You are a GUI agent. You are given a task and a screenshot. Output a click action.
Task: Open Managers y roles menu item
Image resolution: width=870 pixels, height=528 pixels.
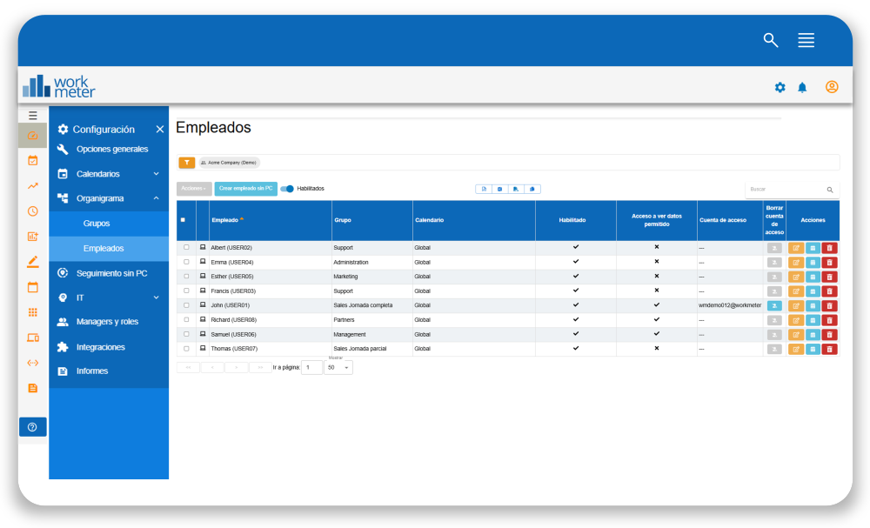pos(107,322)
